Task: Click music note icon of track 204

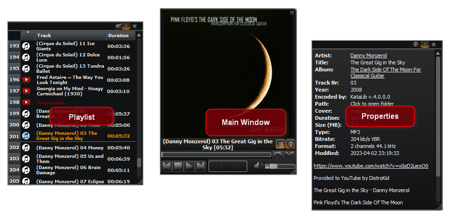Action: click(x=26, y=170)
